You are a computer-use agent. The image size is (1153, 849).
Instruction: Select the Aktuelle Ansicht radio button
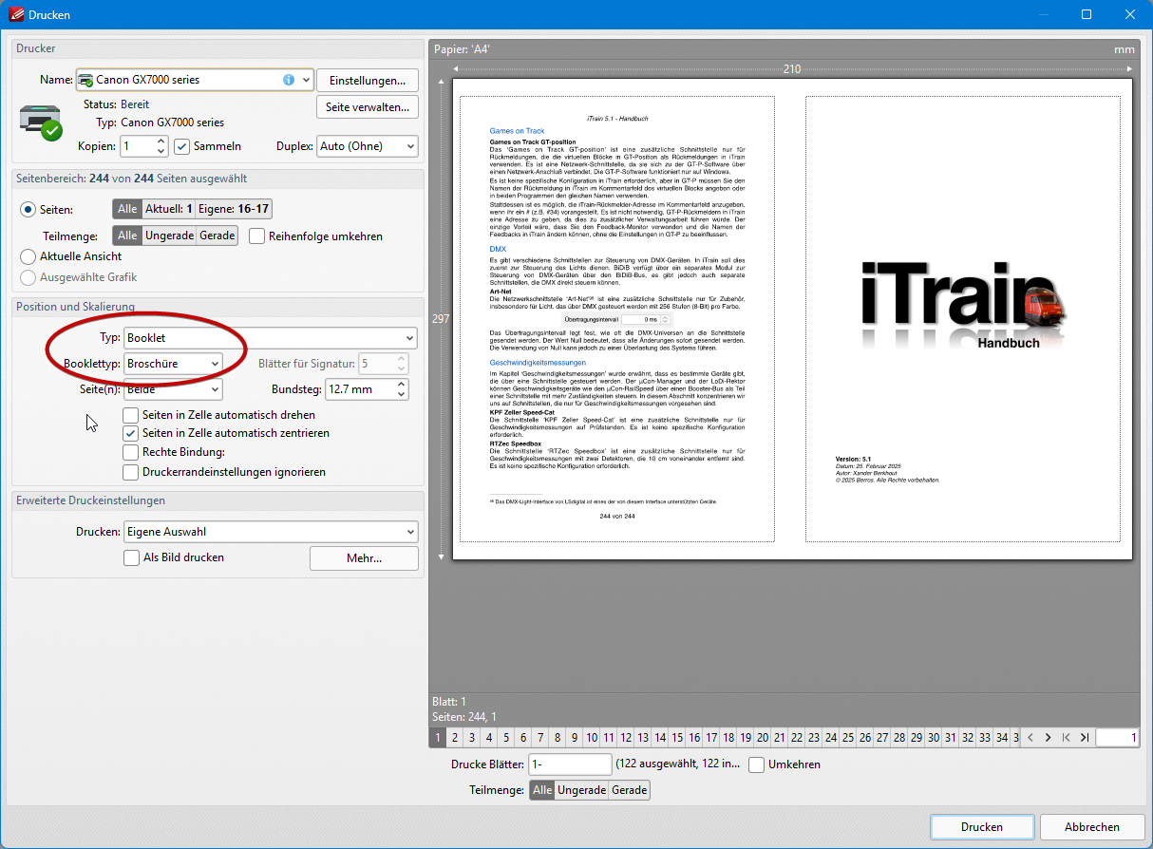click(x=28, y=256)
